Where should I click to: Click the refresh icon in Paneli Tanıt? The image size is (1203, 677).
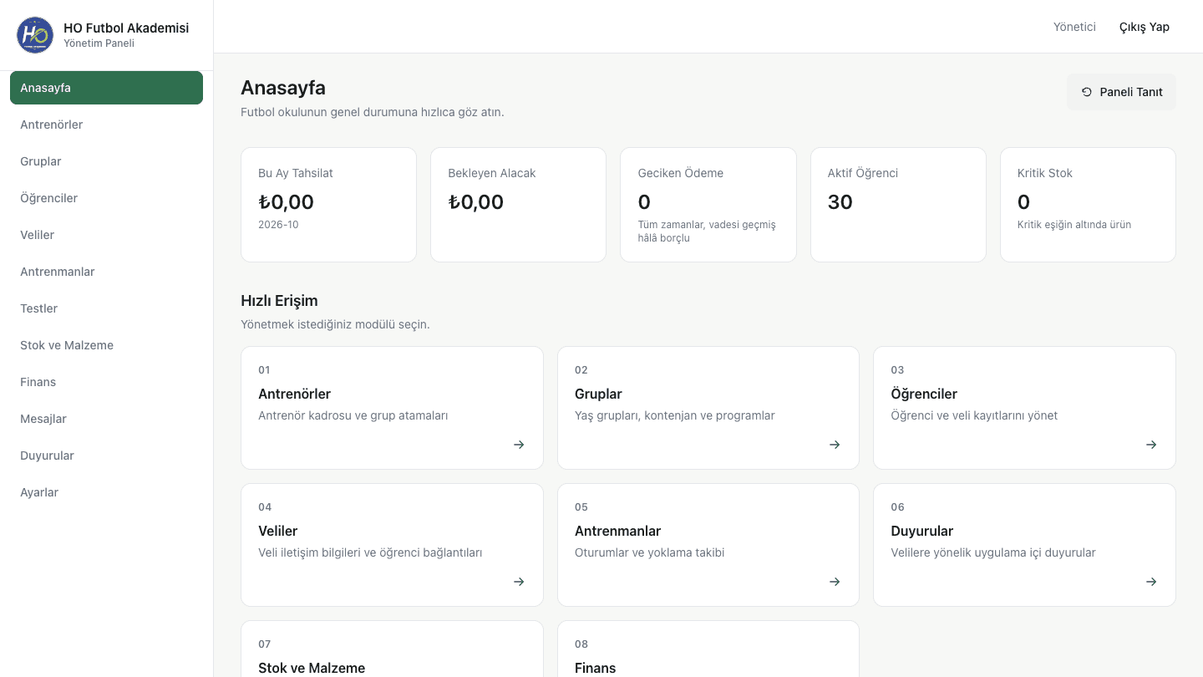1087,92
